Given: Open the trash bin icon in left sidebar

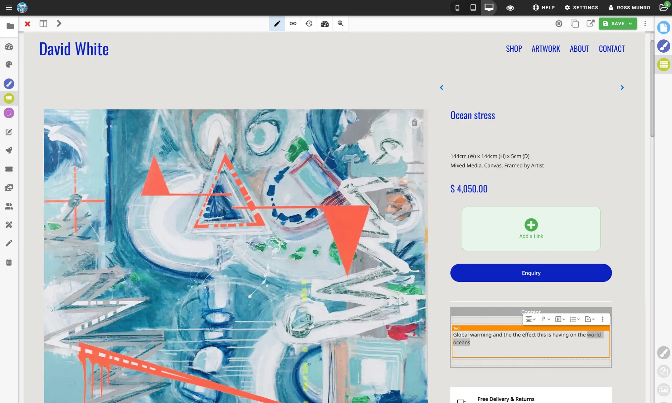Looking at the screenshot, I should coord(9,262).
